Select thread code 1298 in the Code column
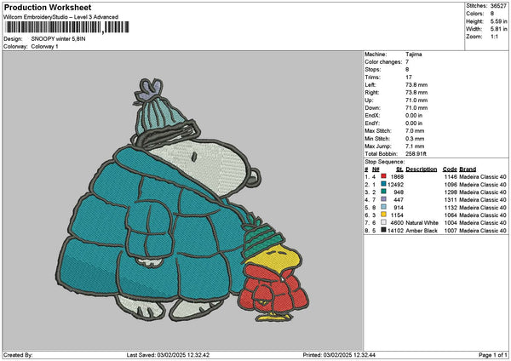This screenshot has width=511, height=361. pos(451,192)
